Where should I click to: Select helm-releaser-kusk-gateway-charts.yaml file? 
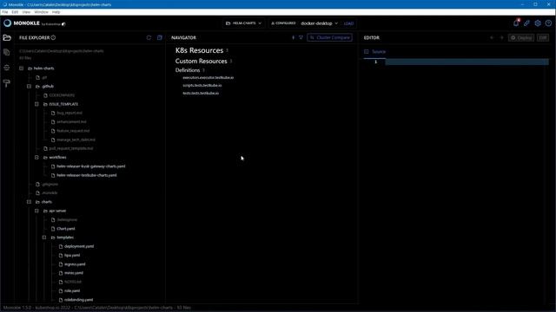point(90,166)
